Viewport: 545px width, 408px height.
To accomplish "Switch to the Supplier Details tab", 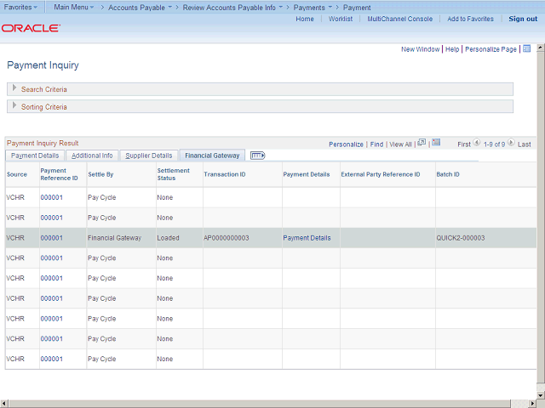I will 149,156.
